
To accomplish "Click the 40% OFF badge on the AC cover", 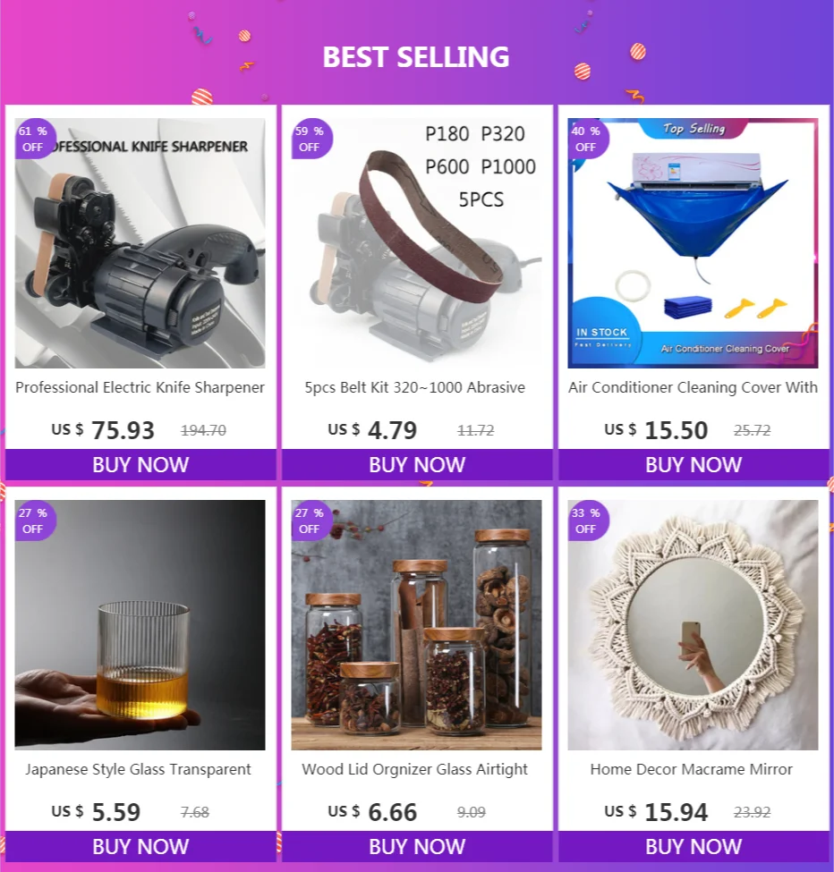I will pyautogui.click(x=588, y=139).
